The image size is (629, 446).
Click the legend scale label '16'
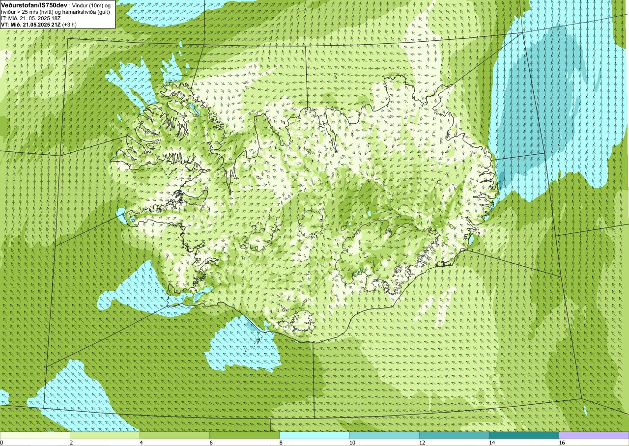(561, 443)
